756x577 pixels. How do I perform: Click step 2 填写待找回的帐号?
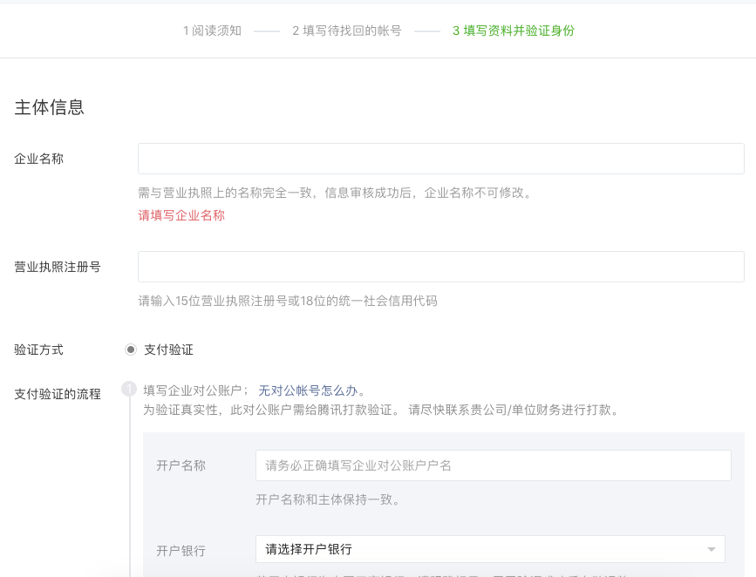347,31
